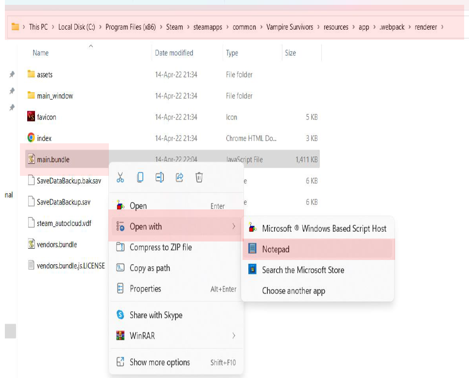Viewport: 469px width, 378px height.
Task: Select Choose another app
Action: pos(318,291)
